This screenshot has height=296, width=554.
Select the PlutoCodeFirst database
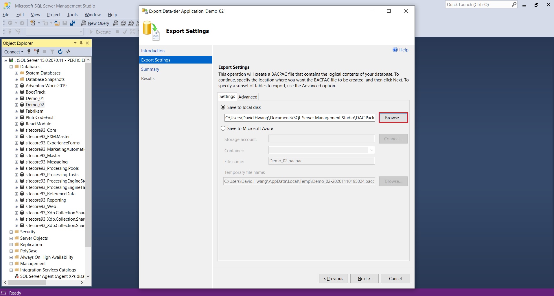(40, 118)
